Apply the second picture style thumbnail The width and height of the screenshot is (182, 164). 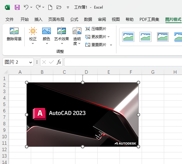[x=145, y=37]
